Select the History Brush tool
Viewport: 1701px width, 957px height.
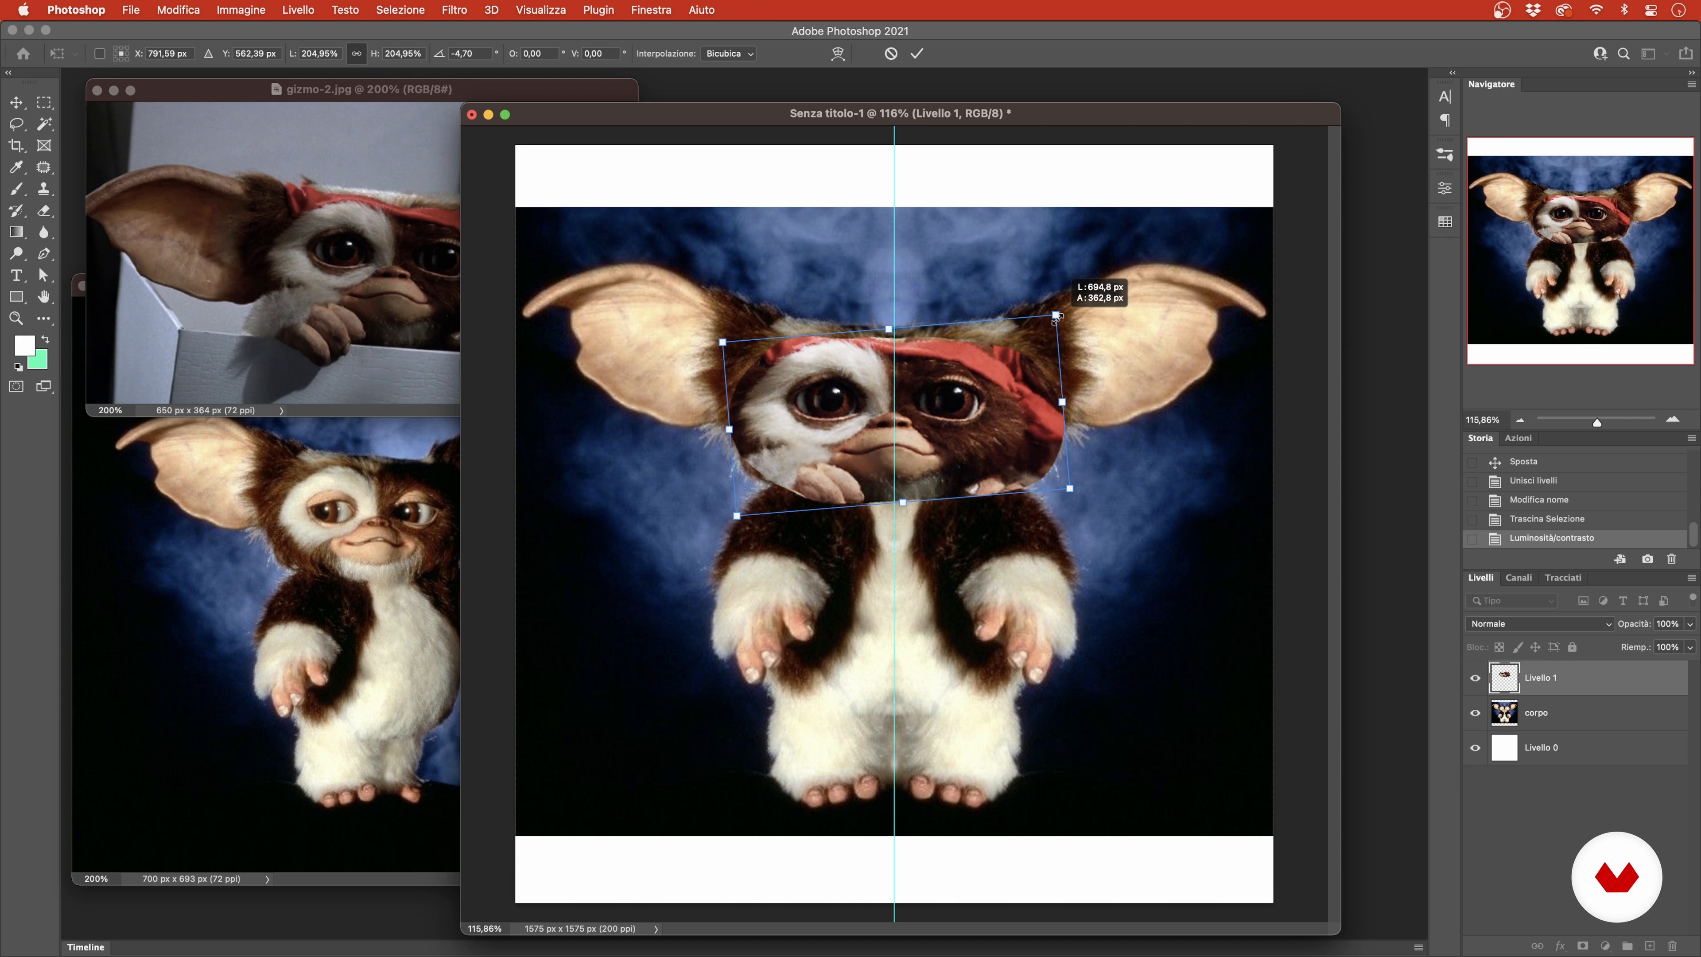tap(16, 211)
